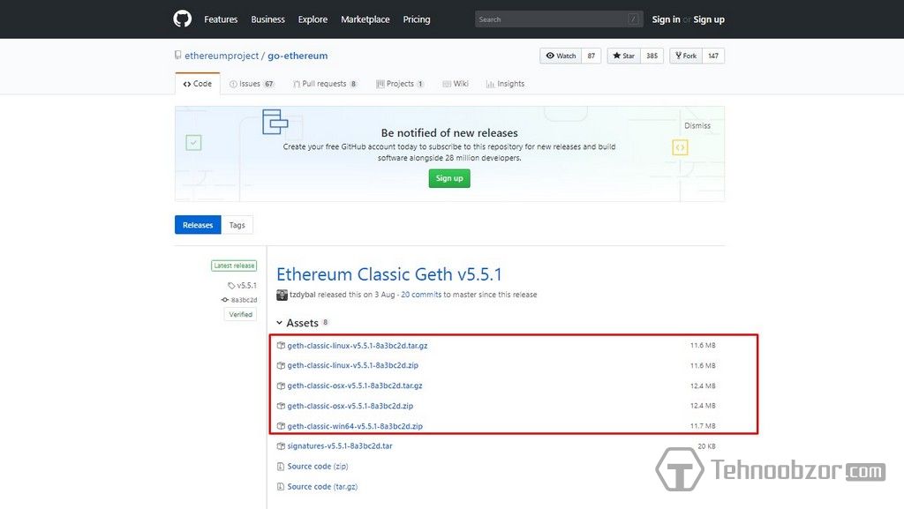Download geth-classic-linux-v5.5.1-8a3bc2d.zip
Image resolution: width=904 pixels, height=509 pixels.
tap(353, 365)
